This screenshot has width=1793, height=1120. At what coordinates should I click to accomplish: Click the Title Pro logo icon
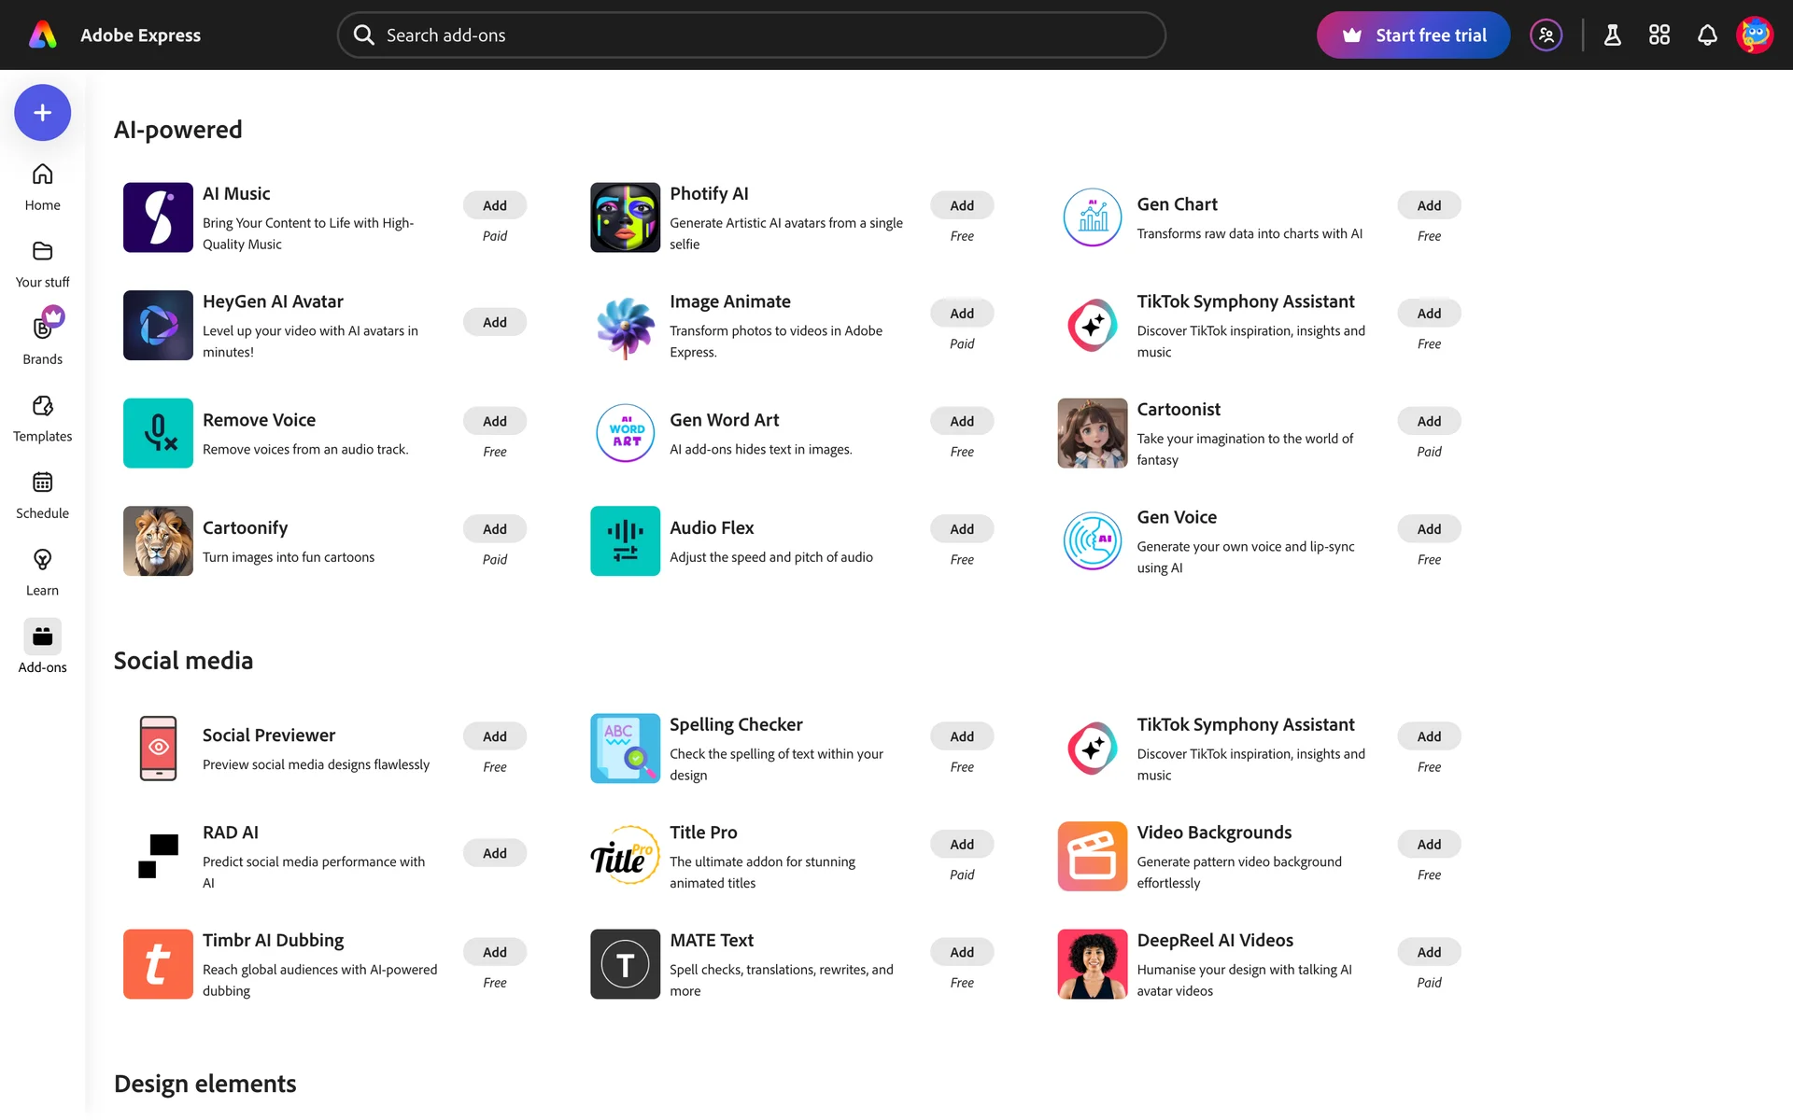tap(625, 856)
